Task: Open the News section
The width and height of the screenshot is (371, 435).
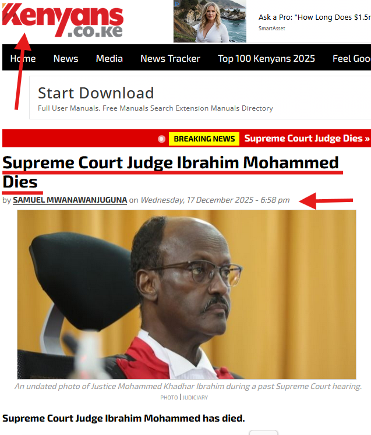Action: pos(66,59)
